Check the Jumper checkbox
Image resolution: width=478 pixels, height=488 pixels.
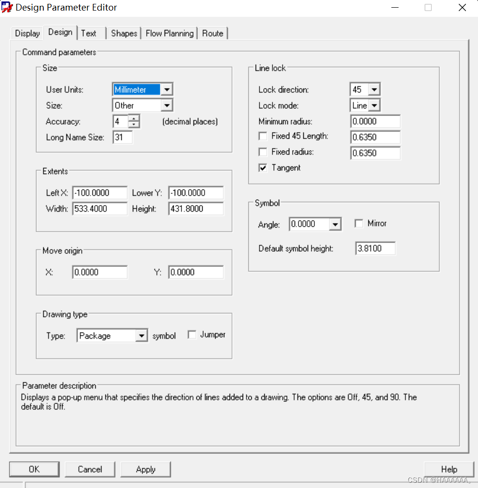(x=192, y=335)
